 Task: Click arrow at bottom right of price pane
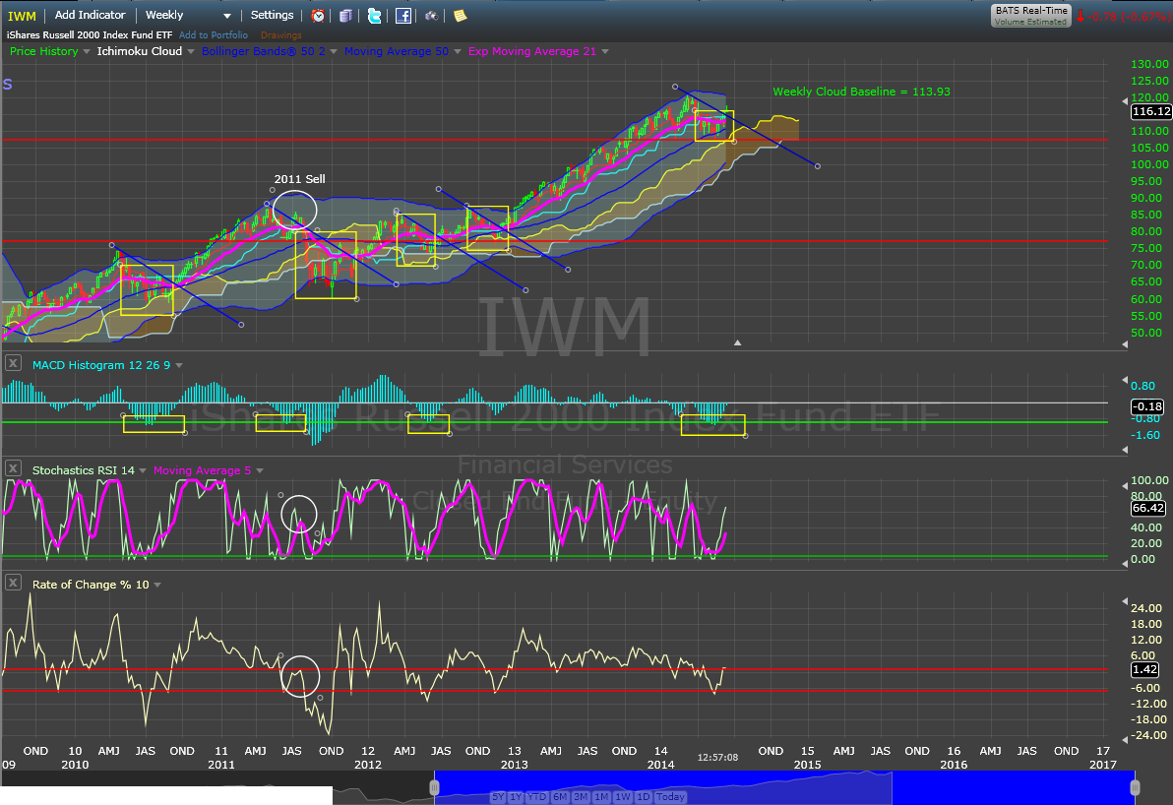point(1125,344)
